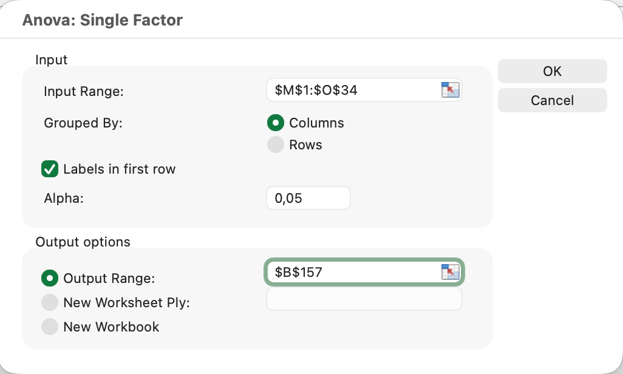Viewport: 623px width, 374px height.
Task: Click the Alpha value field
Action: click(x=308, y=198)
